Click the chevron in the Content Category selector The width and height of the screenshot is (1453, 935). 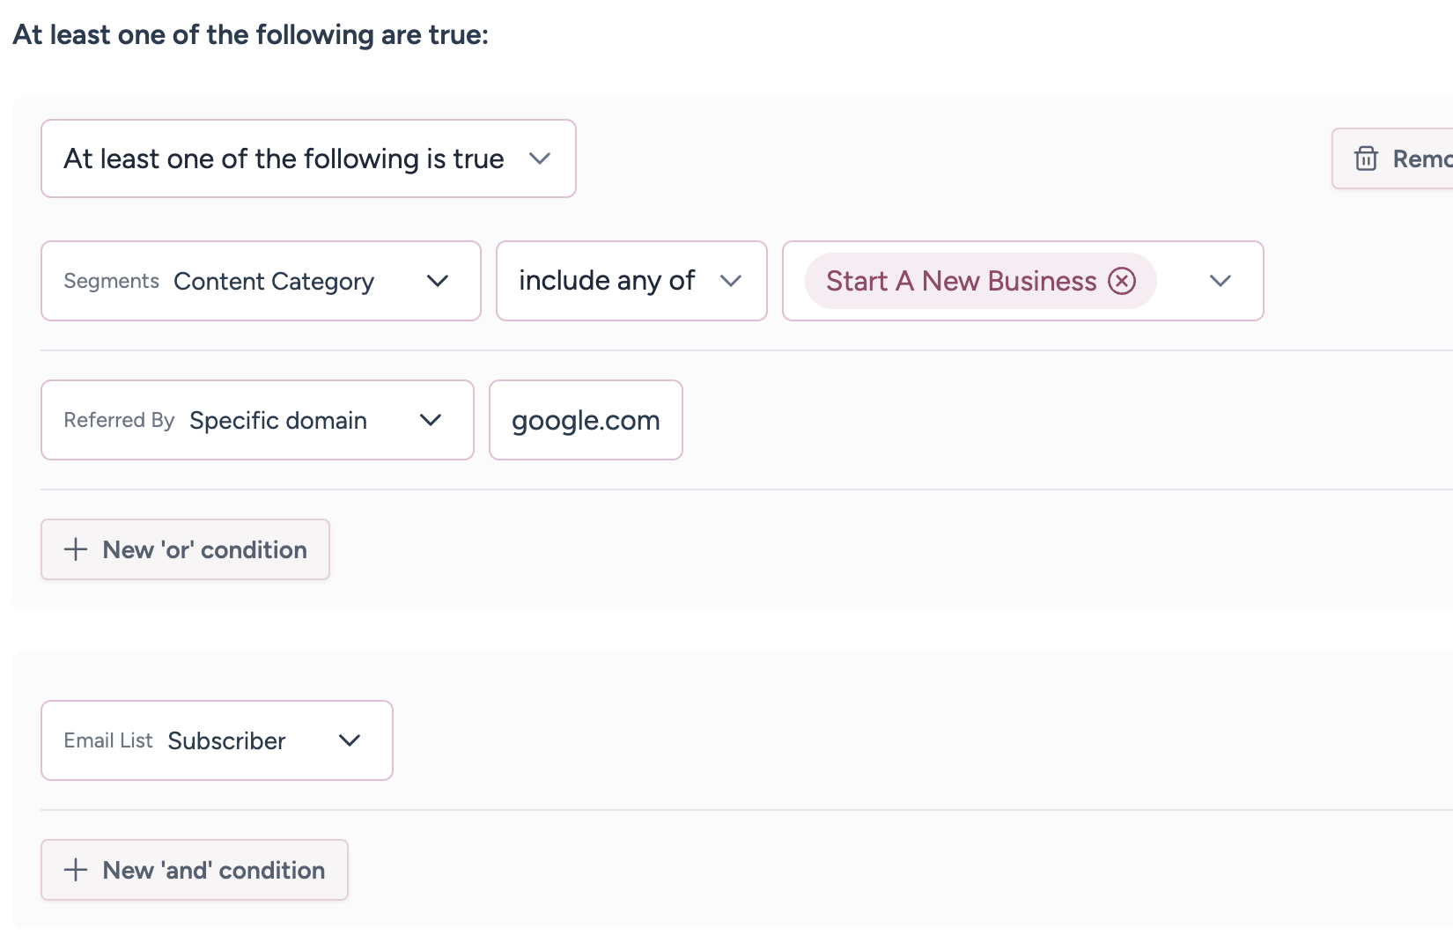coord(438,281)
